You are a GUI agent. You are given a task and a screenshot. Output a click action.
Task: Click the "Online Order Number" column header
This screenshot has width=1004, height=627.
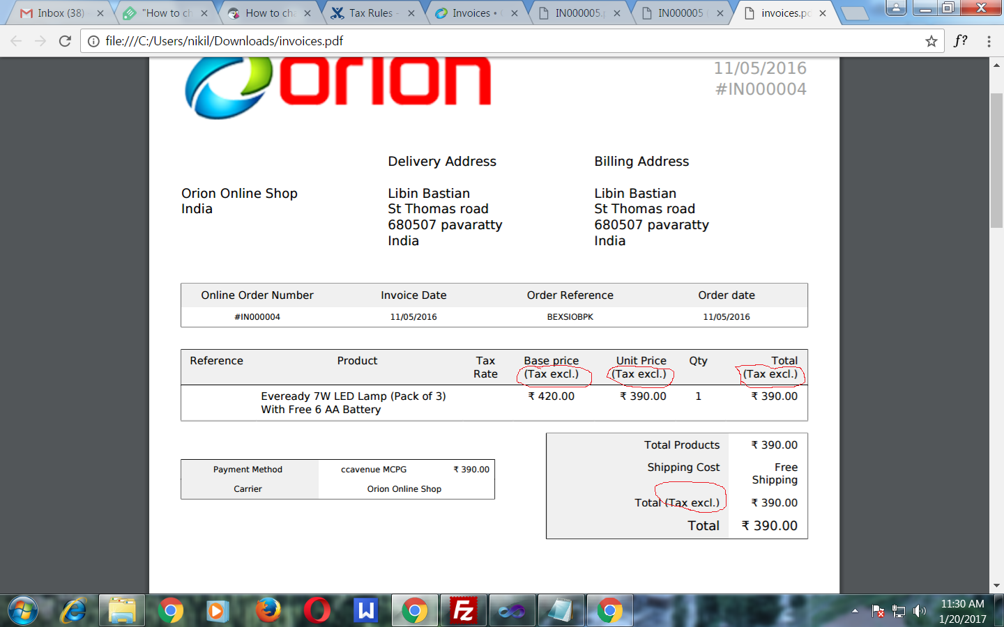pos(257,295)
